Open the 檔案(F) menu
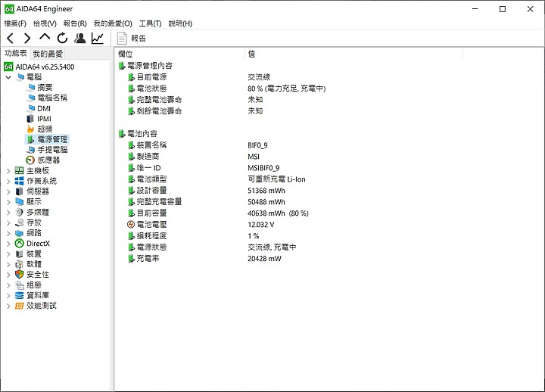This screenshot has height=392, width=545. tap(15, 23)
